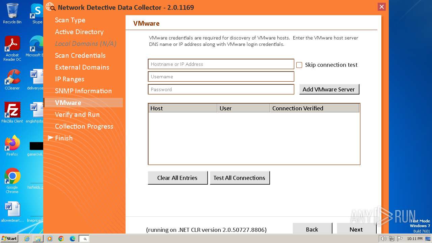432x243 pixels.
Task: Go to the SNMP Information step
Action: (83, 91)
